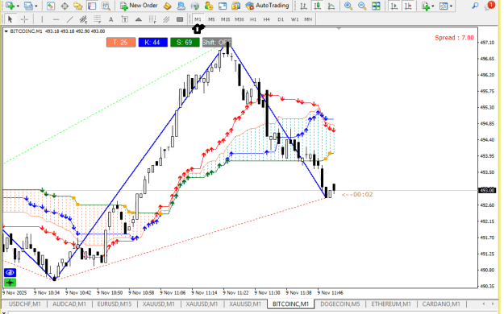The width and height of the screenshot is (504, 314).
Task: Click the orange T: 25 button
Action: (121, 43)
